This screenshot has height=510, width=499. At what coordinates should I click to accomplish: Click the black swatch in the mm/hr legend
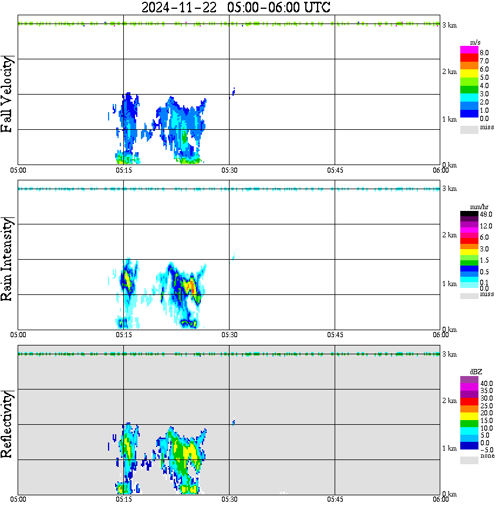pyautogui.click(x=469, y=214)
